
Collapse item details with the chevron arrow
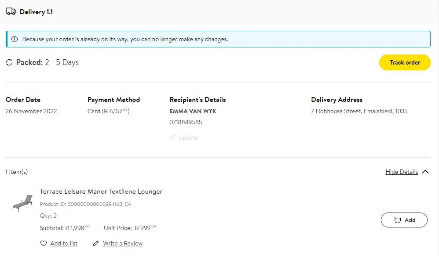coord(425,172)
